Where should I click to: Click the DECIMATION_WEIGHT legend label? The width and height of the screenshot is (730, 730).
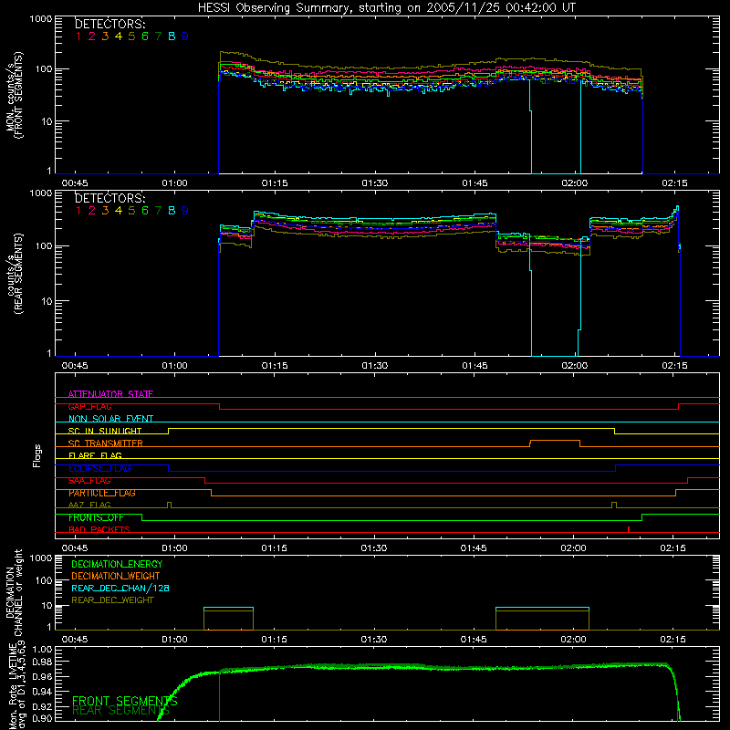[116, 576]
